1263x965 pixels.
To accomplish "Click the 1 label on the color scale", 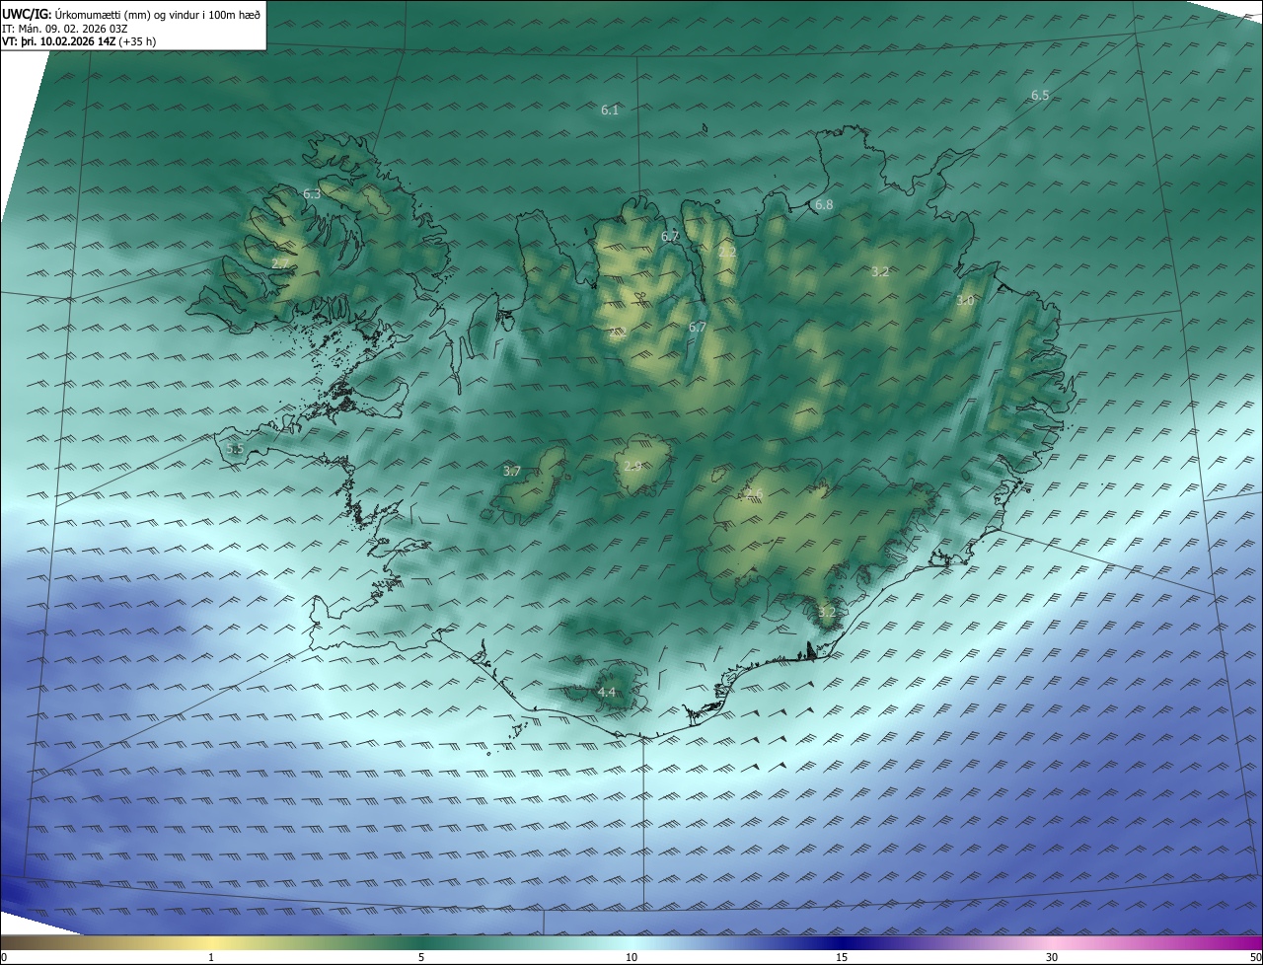I will click(211, 957).
